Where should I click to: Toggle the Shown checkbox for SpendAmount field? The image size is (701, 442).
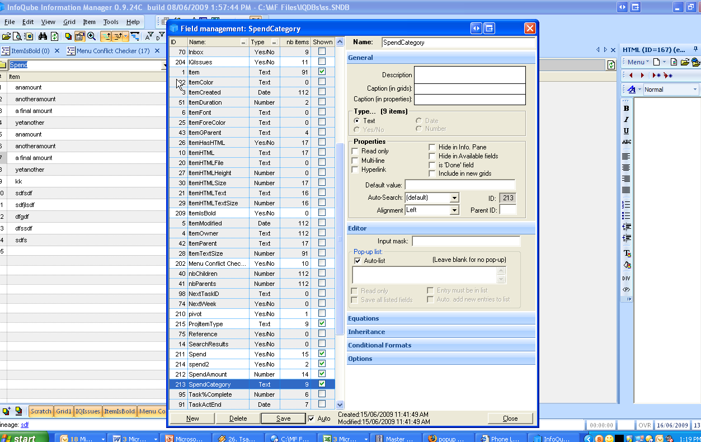tap(322, 374)
